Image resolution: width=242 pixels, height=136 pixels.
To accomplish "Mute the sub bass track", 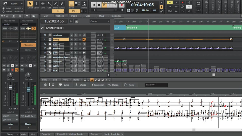I will tap(72, 35).
